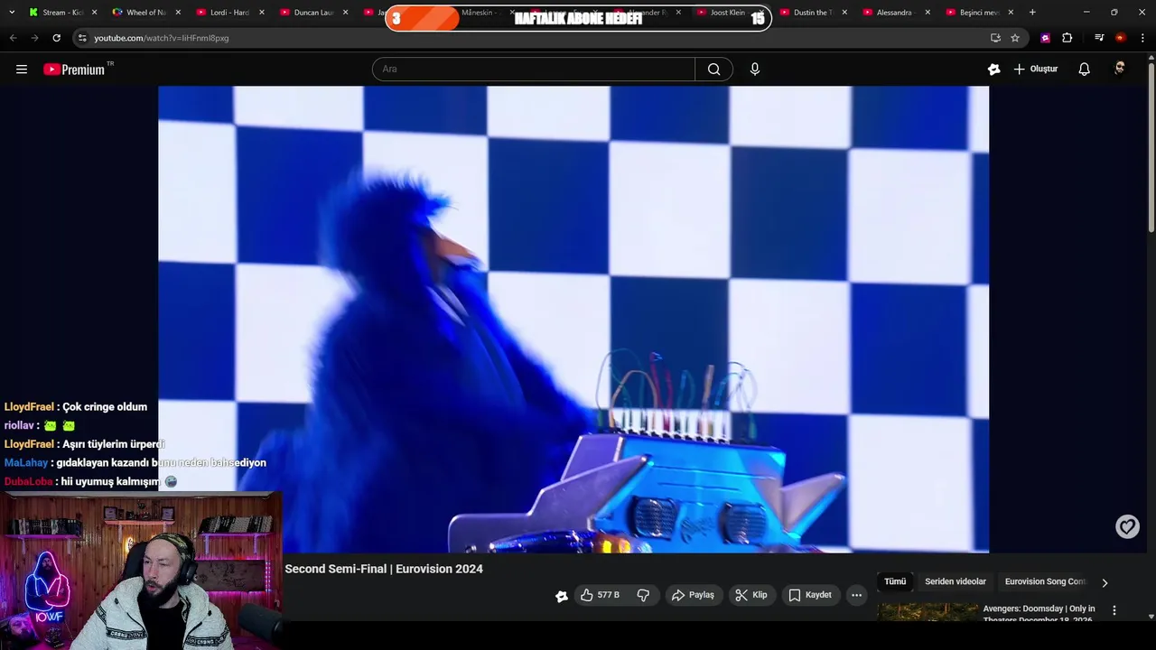1156x650 pixels.
Task: Click the video title Second Semi-Final | Eurovision 2024
Action: click(x=384, y=569)
